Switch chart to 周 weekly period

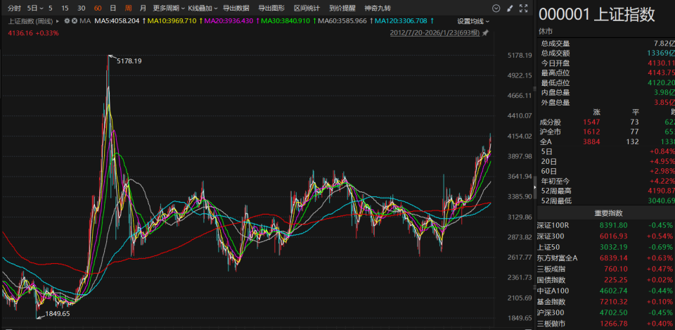(x=128, y=8)
